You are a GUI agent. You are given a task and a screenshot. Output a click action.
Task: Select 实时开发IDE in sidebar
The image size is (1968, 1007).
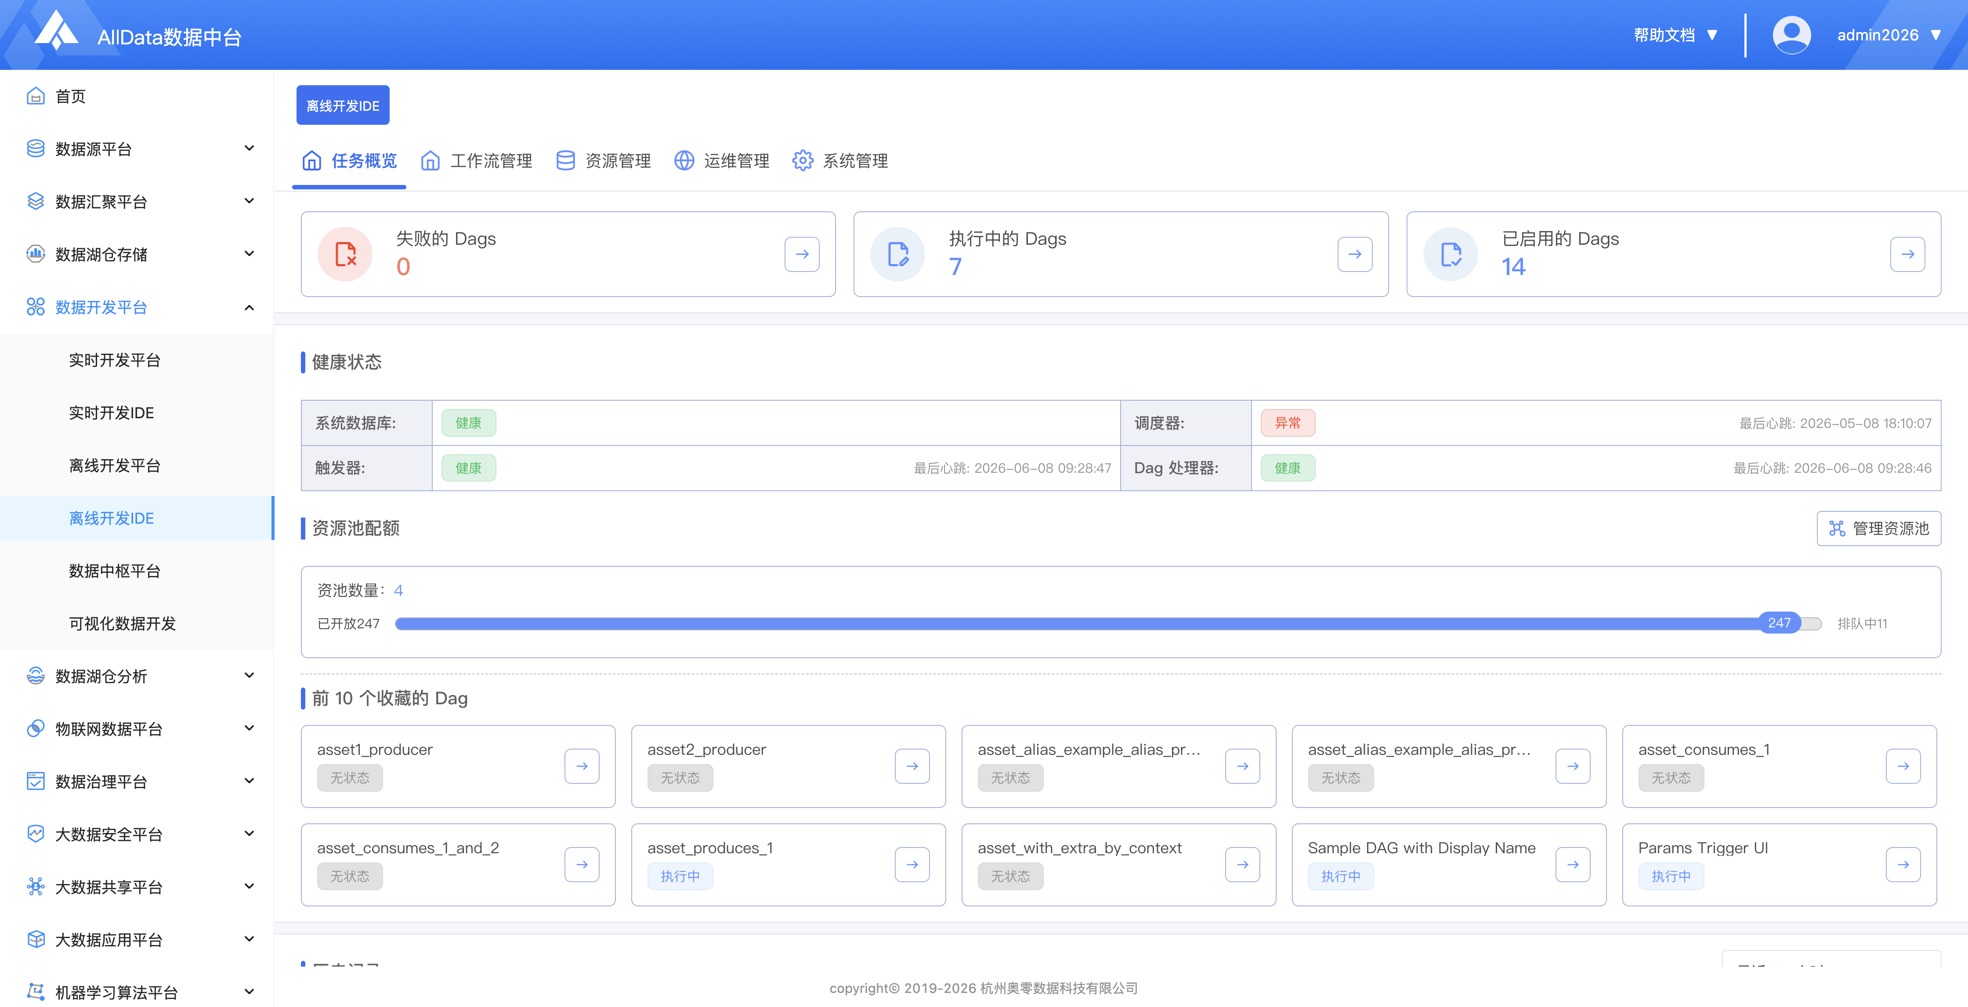137,413
